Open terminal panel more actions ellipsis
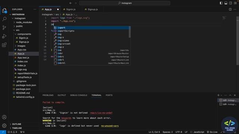 point(226,95)
